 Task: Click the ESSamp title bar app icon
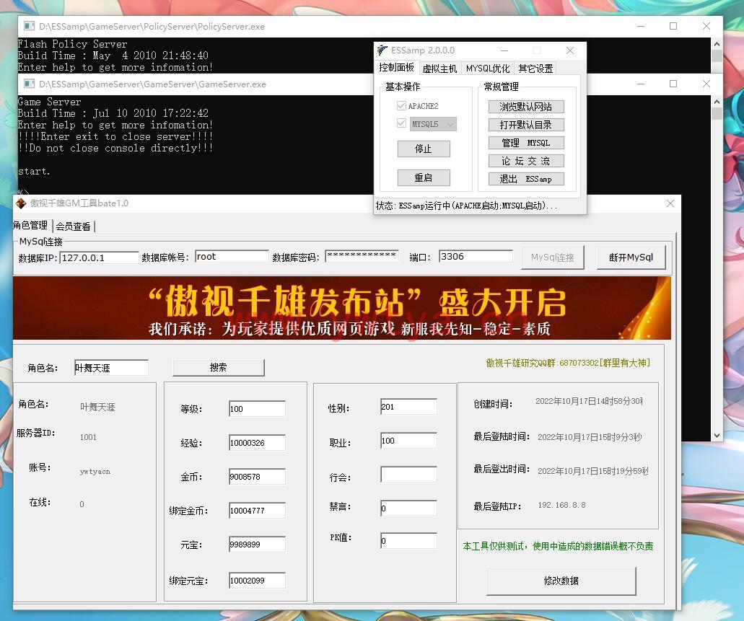pos(382,50)
